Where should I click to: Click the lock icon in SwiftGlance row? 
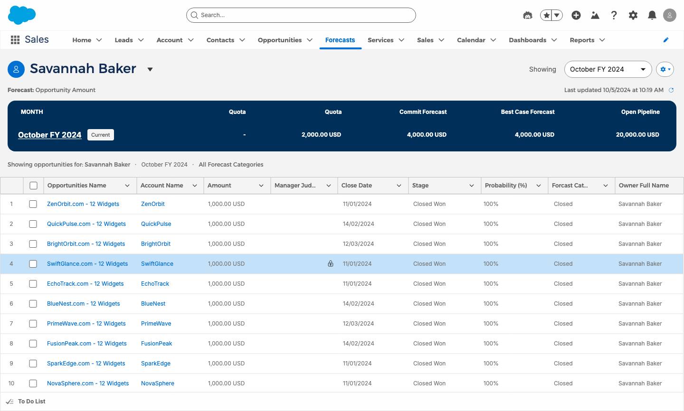(x=331, y=263)
